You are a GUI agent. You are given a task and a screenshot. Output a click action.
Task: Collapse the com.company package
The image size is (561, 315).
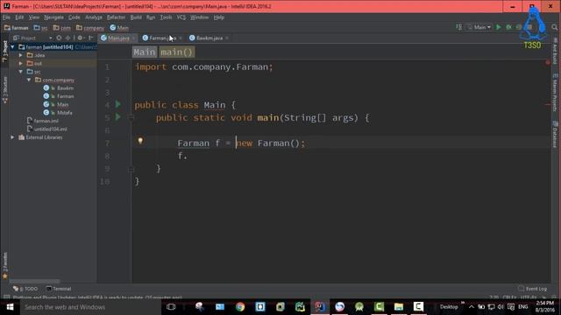coord(29,80)
